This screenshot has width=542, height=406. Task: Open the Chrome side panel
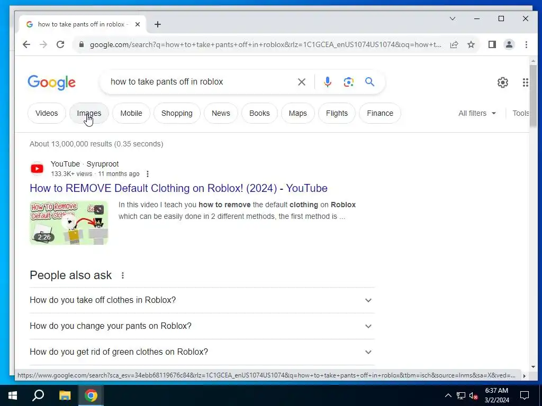[x=492, y=44]
